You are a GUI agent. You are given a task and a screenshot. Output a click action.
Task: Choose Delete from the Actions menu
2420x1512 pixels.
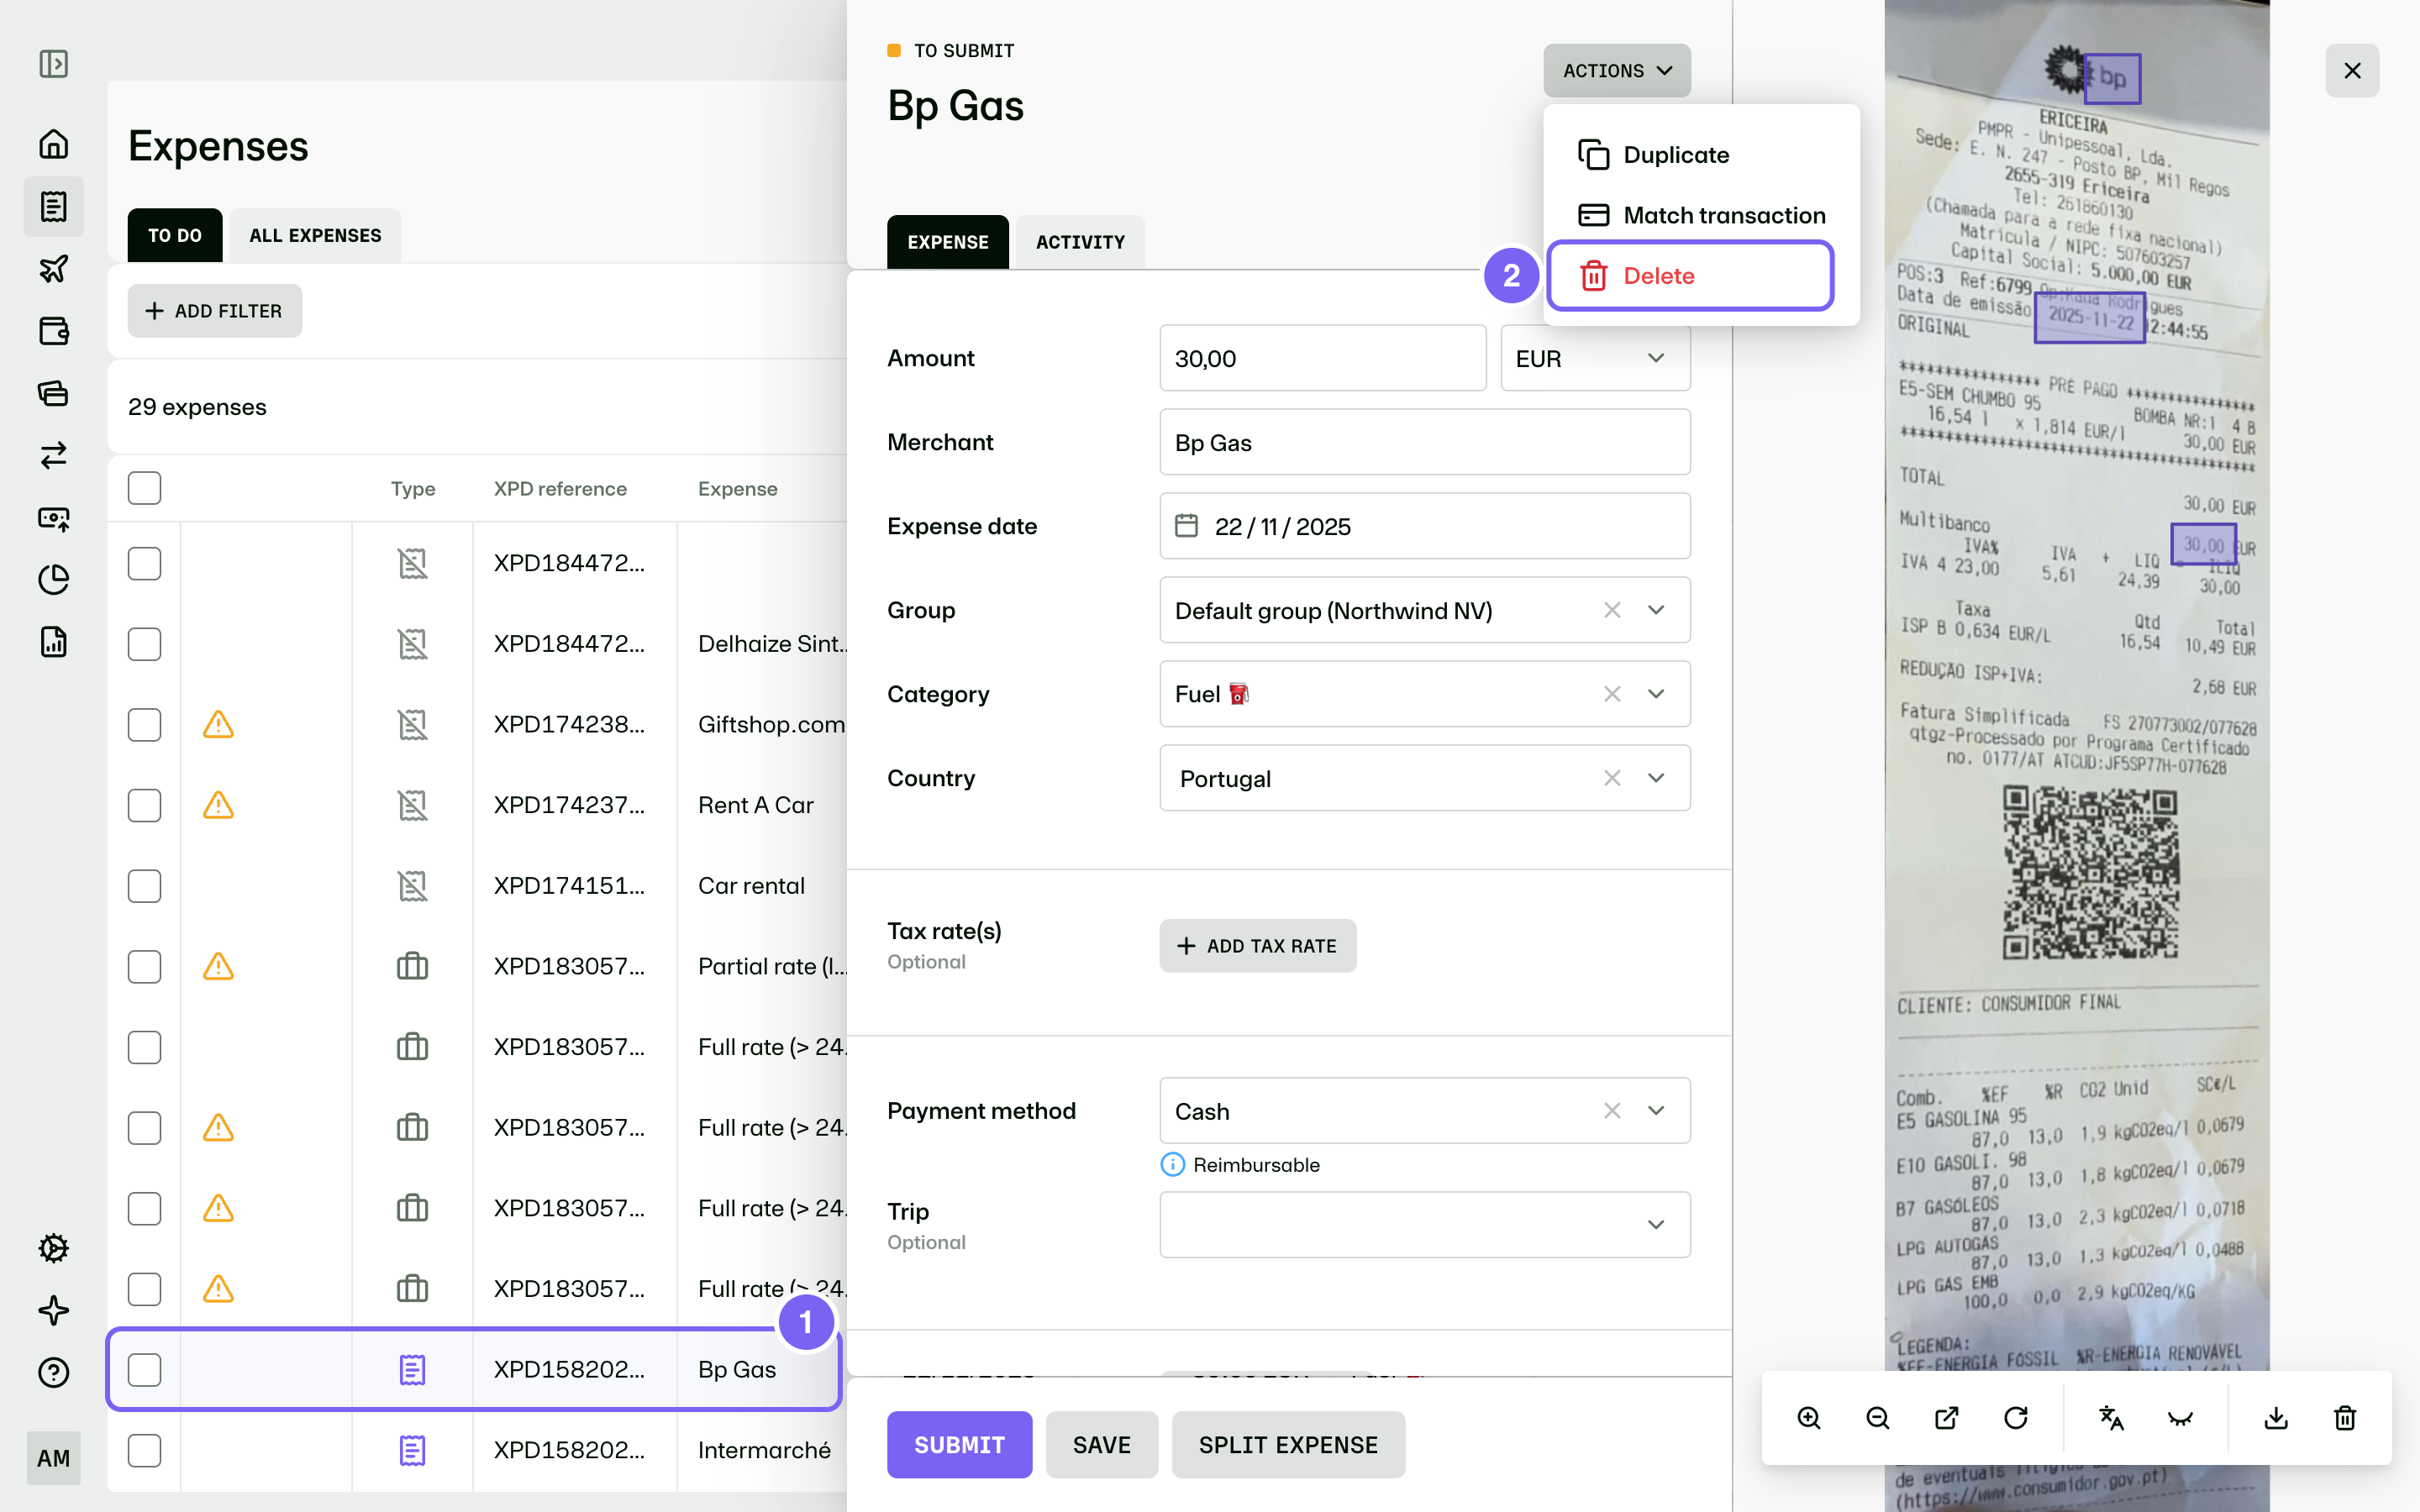1690,275
